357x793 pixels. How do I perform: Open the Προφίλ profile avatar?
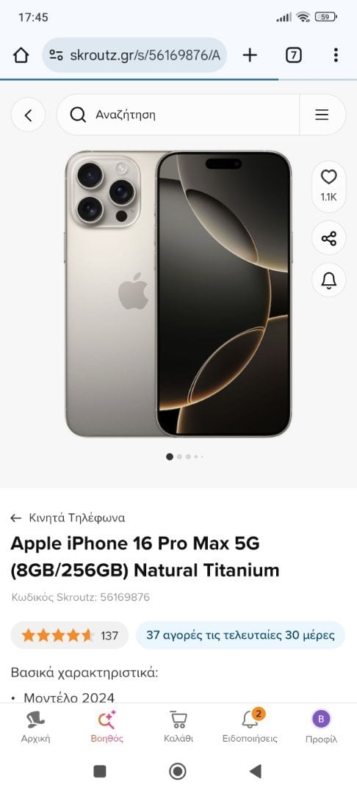[321, 727]
